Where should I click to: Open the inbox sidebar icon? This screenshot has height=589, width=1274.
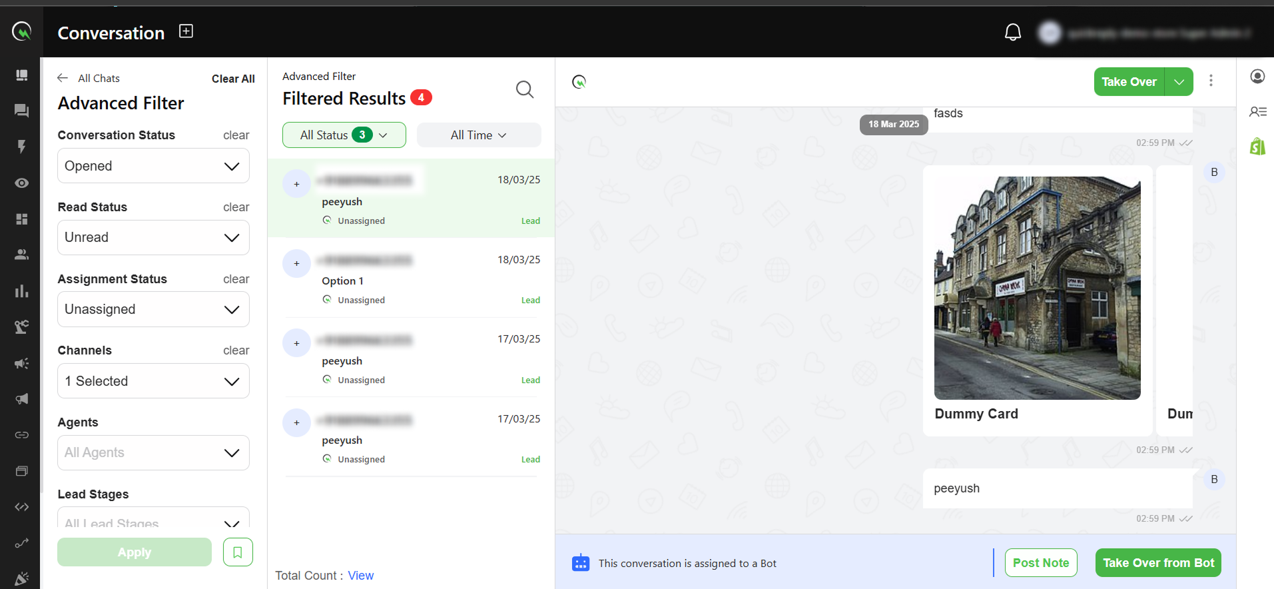click(22, 75)
